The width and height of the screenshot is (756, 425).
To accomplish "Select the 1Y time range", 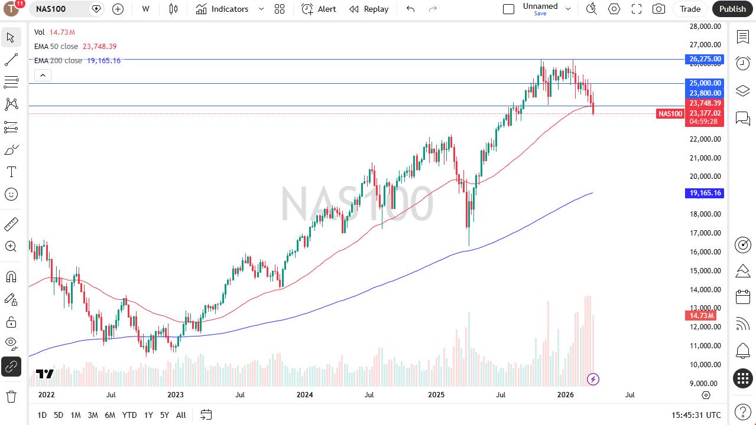I will pyautogui.click(x=148, y=415).
